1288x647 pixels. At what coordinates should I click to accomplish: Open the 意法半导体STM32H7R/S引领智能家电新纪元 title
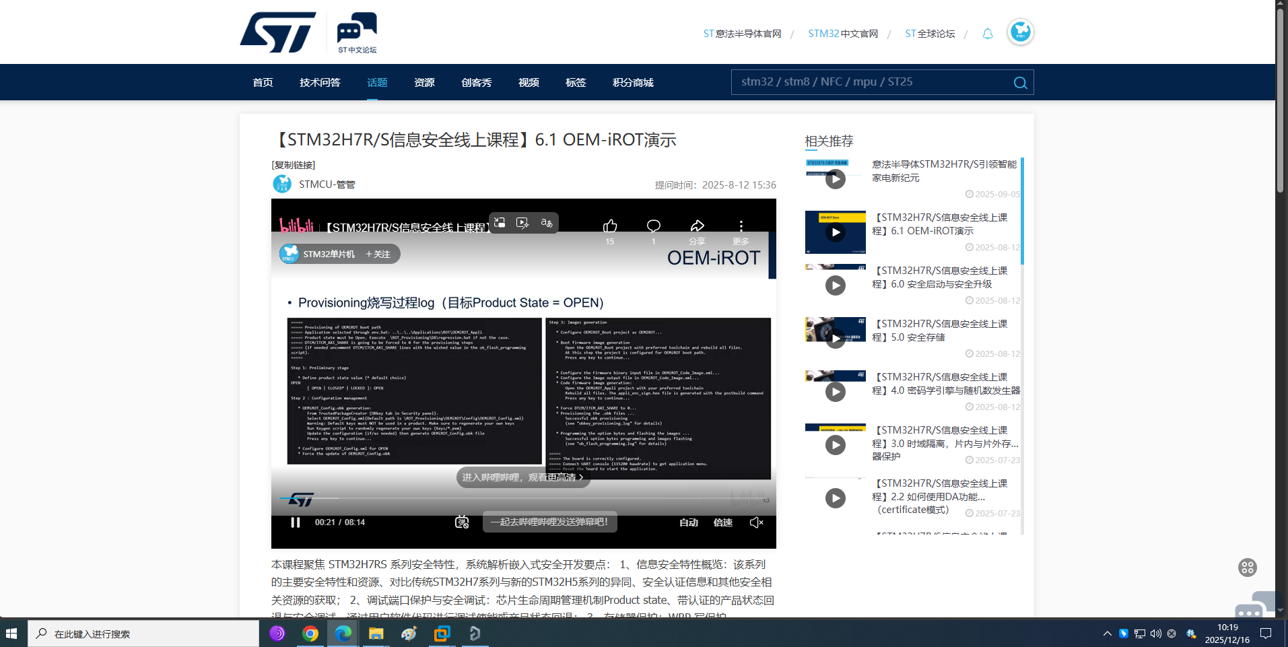pyautogui.click(x=945, y=171)
